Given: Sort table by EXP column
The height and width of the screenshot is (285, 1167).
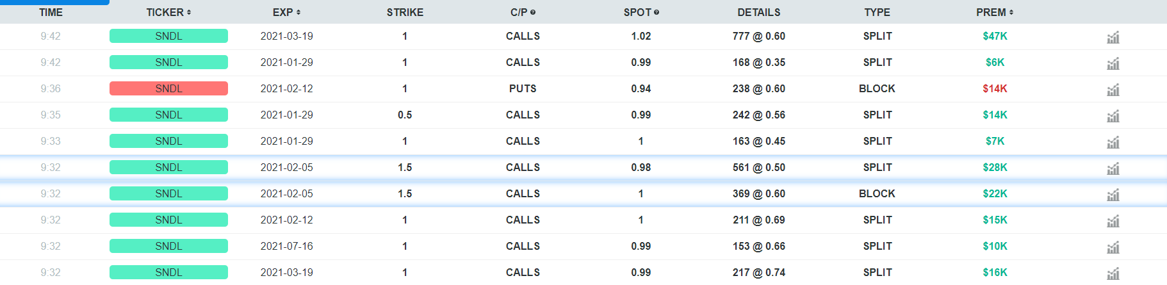Looking at the screenshot, I should coord(286,12).
